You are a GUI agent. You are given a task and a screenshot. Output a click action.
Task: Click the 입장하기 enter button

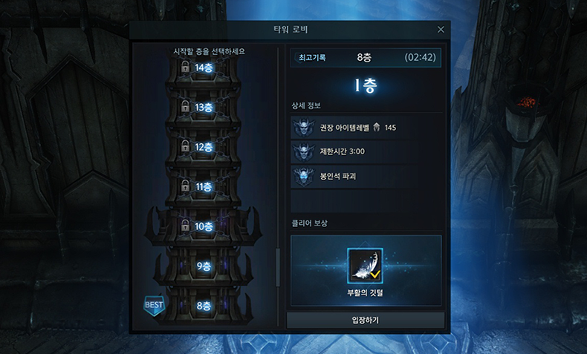tap(366, 321)
